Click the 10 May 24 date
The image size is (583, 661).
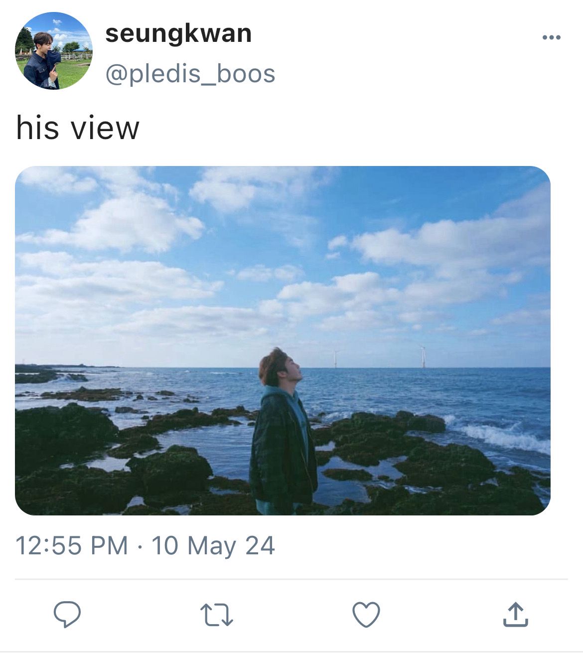click(213, 545)
